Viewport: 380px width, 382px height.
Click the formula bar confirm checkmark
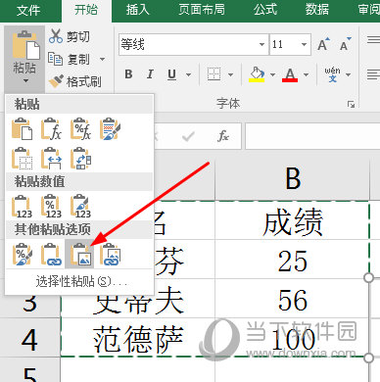coord(188,136)
